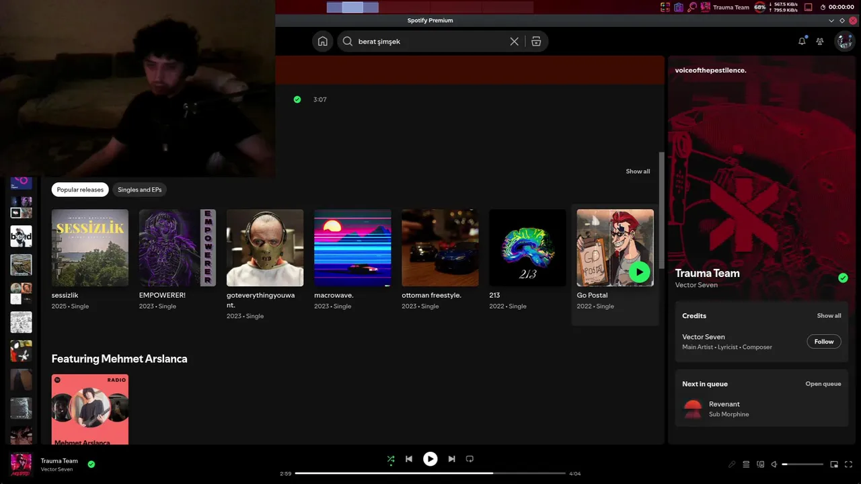The width and height of the screenshot is (861, 484).
Task: Click the red screen icon in the top panel
Action: [x=809, y=7]
